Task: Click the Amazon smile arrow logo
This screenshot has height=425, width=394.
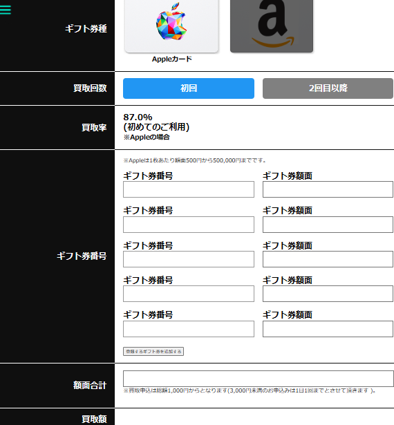Action: tap(272, 42)
